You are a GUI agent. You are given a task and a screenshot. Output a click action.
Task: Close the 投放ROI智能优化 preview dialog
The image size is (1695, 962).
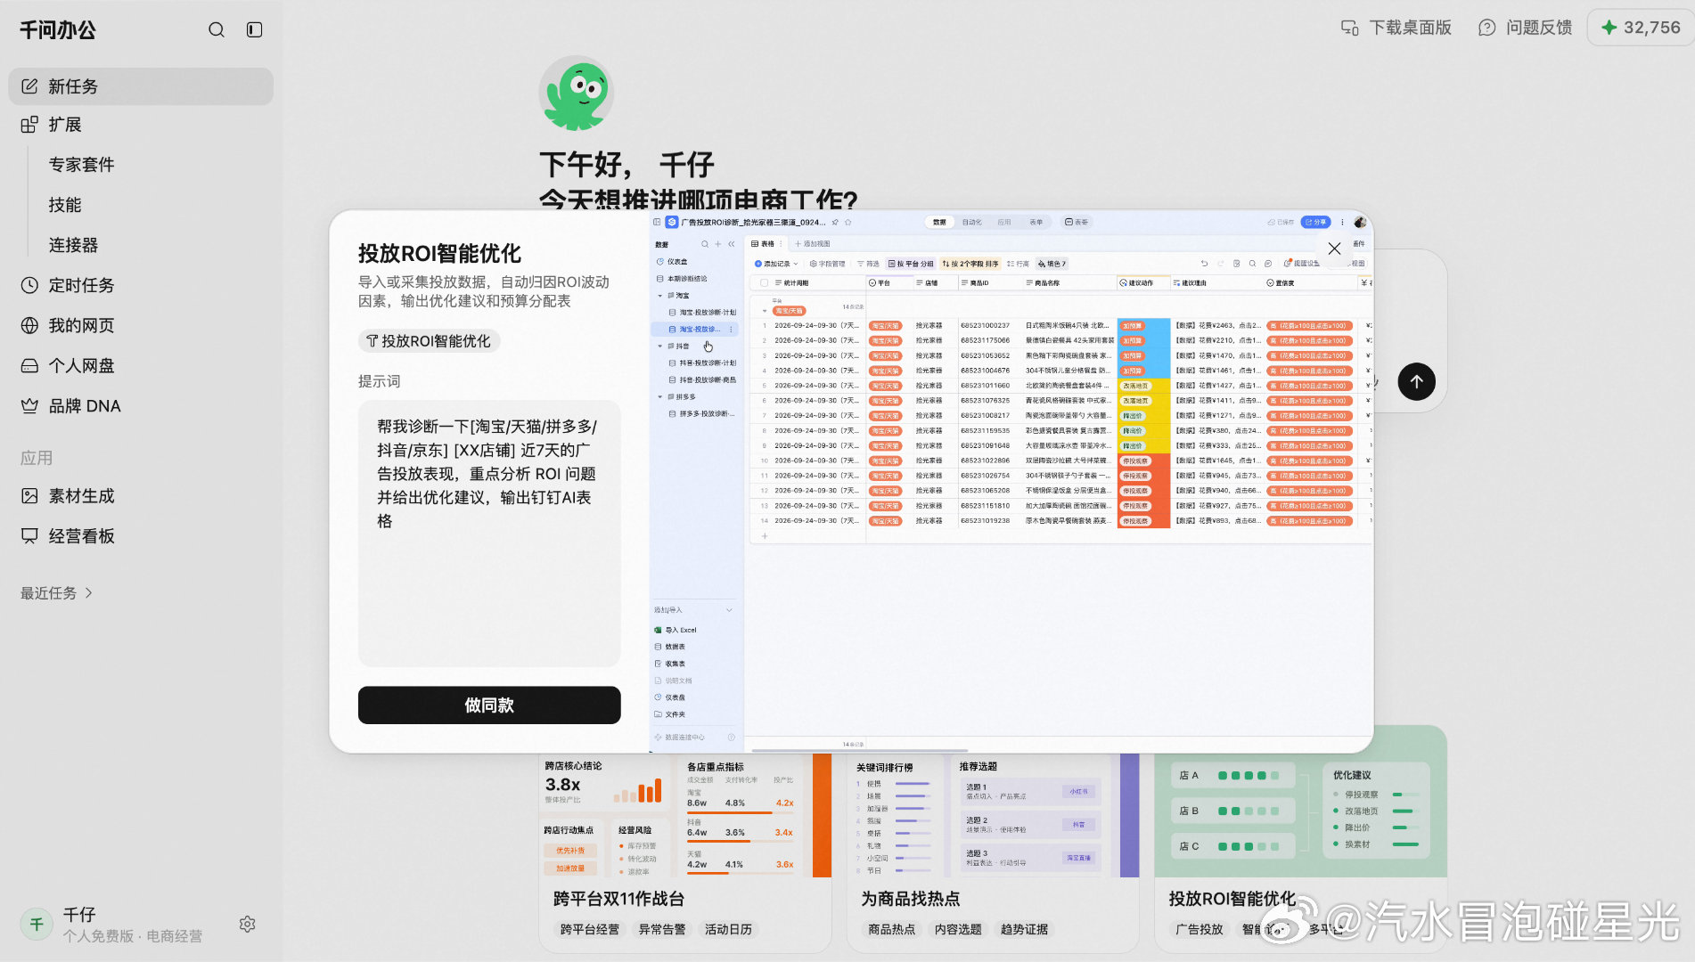point(1334,249)
